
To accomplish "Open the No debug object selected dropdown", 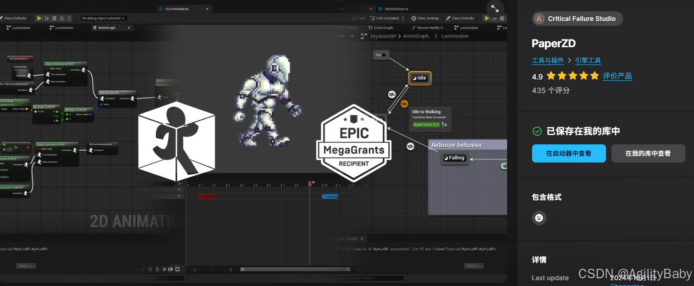I will (103, 18).
